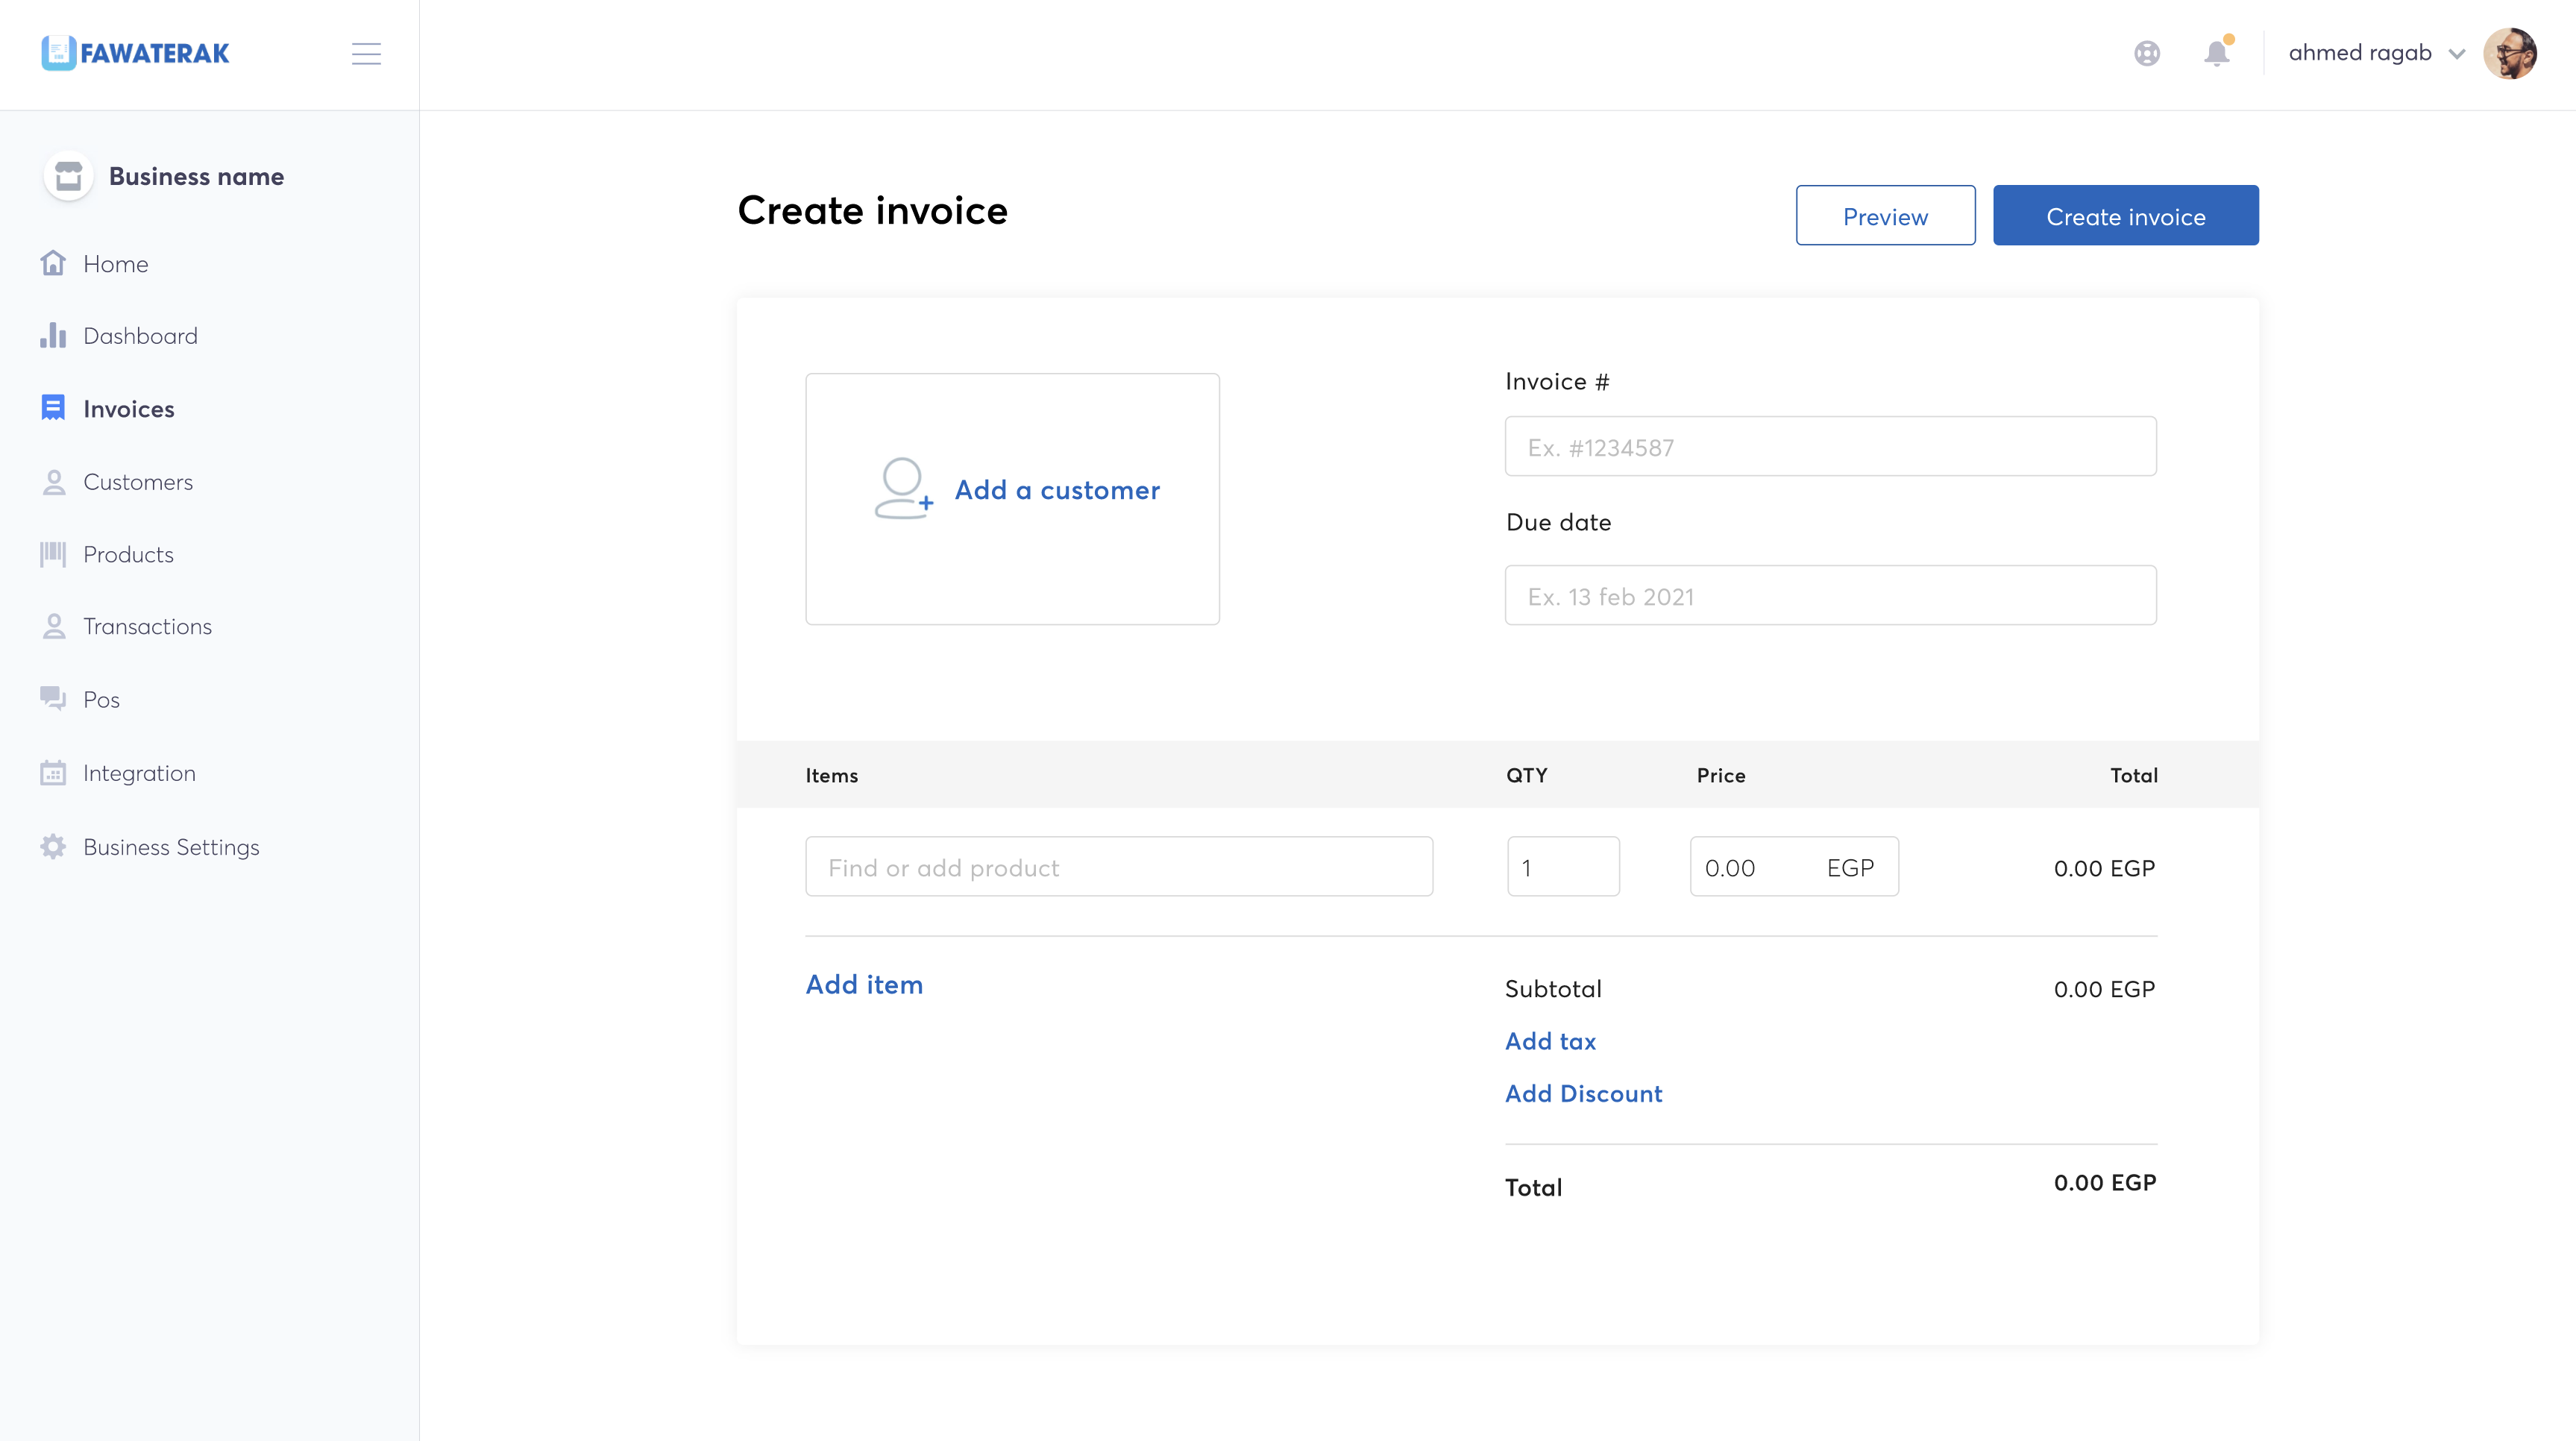This screenshot has width=2576, height=1441.
Task: Click the Home house icon
Action: pyautogui.click(x=53, y=263)
